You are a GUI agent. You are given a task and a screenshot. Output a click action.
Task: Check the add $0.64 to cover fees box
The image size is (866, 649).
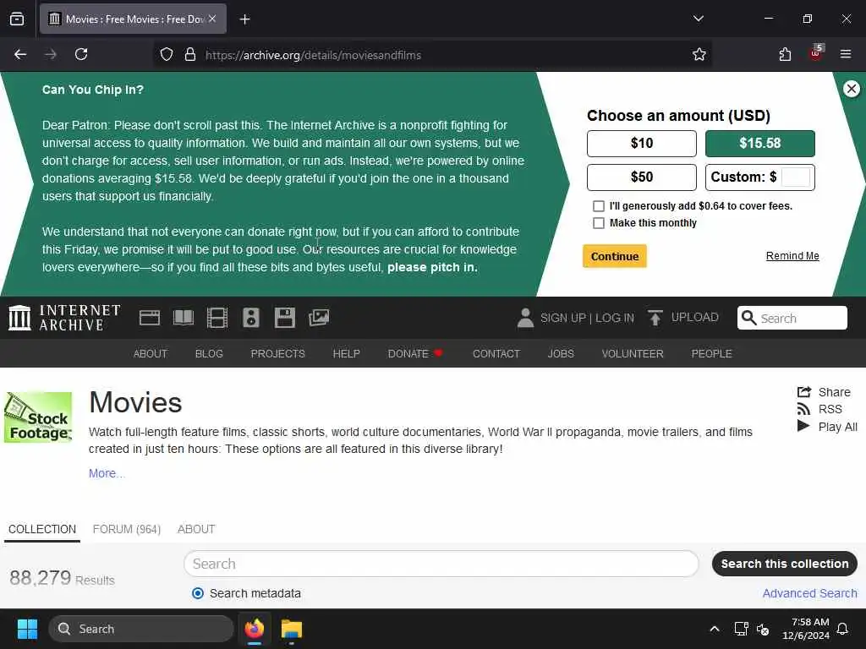(x=598, y=206)
